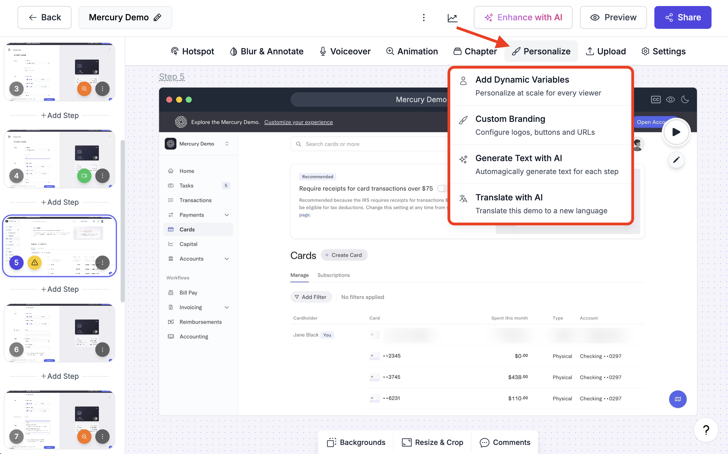The image size is (728, 454).
Task: Click the round pencil edit button on canvas
Action: 676,160
